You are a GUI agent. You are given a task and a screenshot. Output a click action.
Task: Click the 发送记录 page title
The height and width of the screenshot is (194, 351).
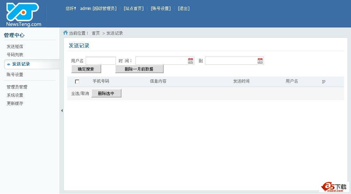tap(79, 46)
